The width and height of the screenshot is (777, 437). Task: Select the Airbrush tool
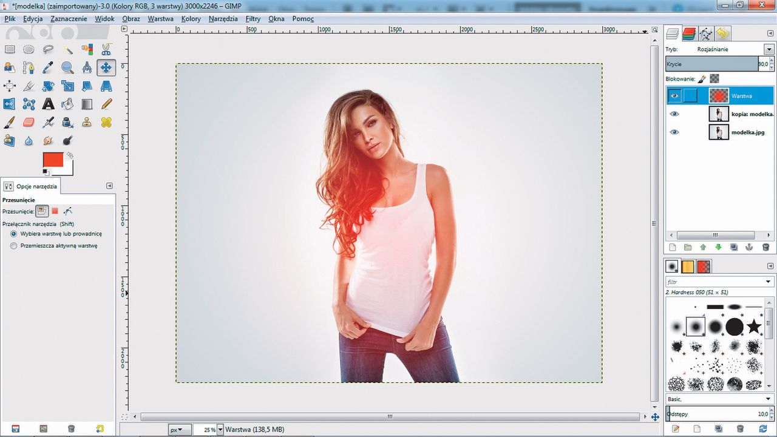[x=48, y=123]
